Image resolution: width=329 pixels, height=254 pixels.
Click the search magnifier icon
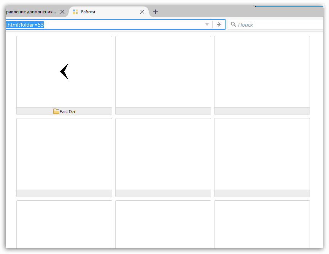click(234, 24)
